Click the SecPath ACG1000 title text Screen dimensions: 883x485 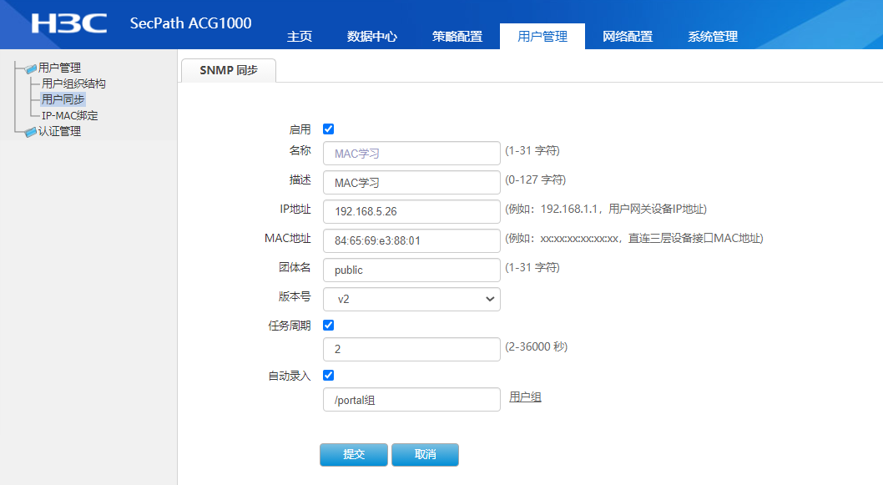coord(191,23)
